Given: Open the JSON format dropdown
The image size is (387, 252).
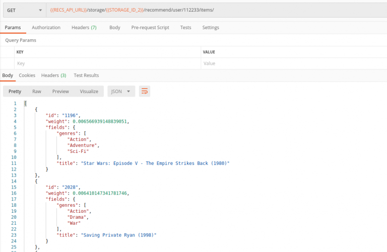Looking at the screenshot, I should 121,92.
